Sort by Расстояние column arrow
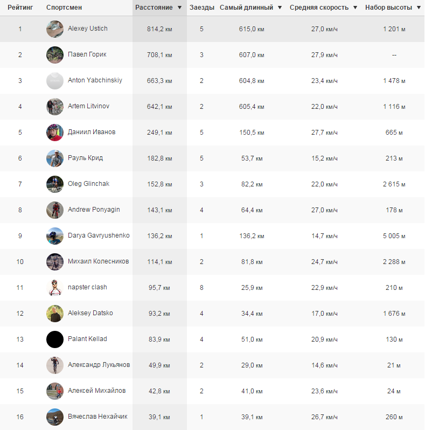Screen dimensions: 425x430 (x=179, y=8)
